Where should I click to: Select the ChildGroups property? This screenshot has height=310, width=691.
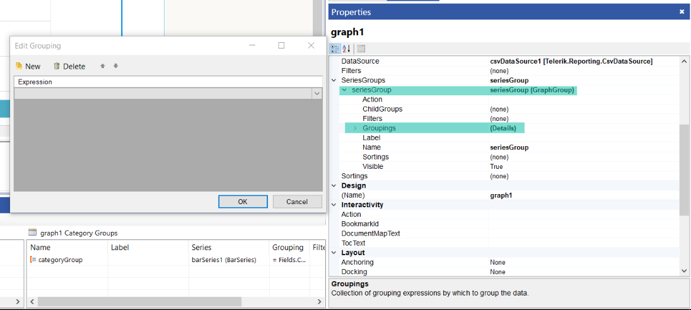coord(383,109)
